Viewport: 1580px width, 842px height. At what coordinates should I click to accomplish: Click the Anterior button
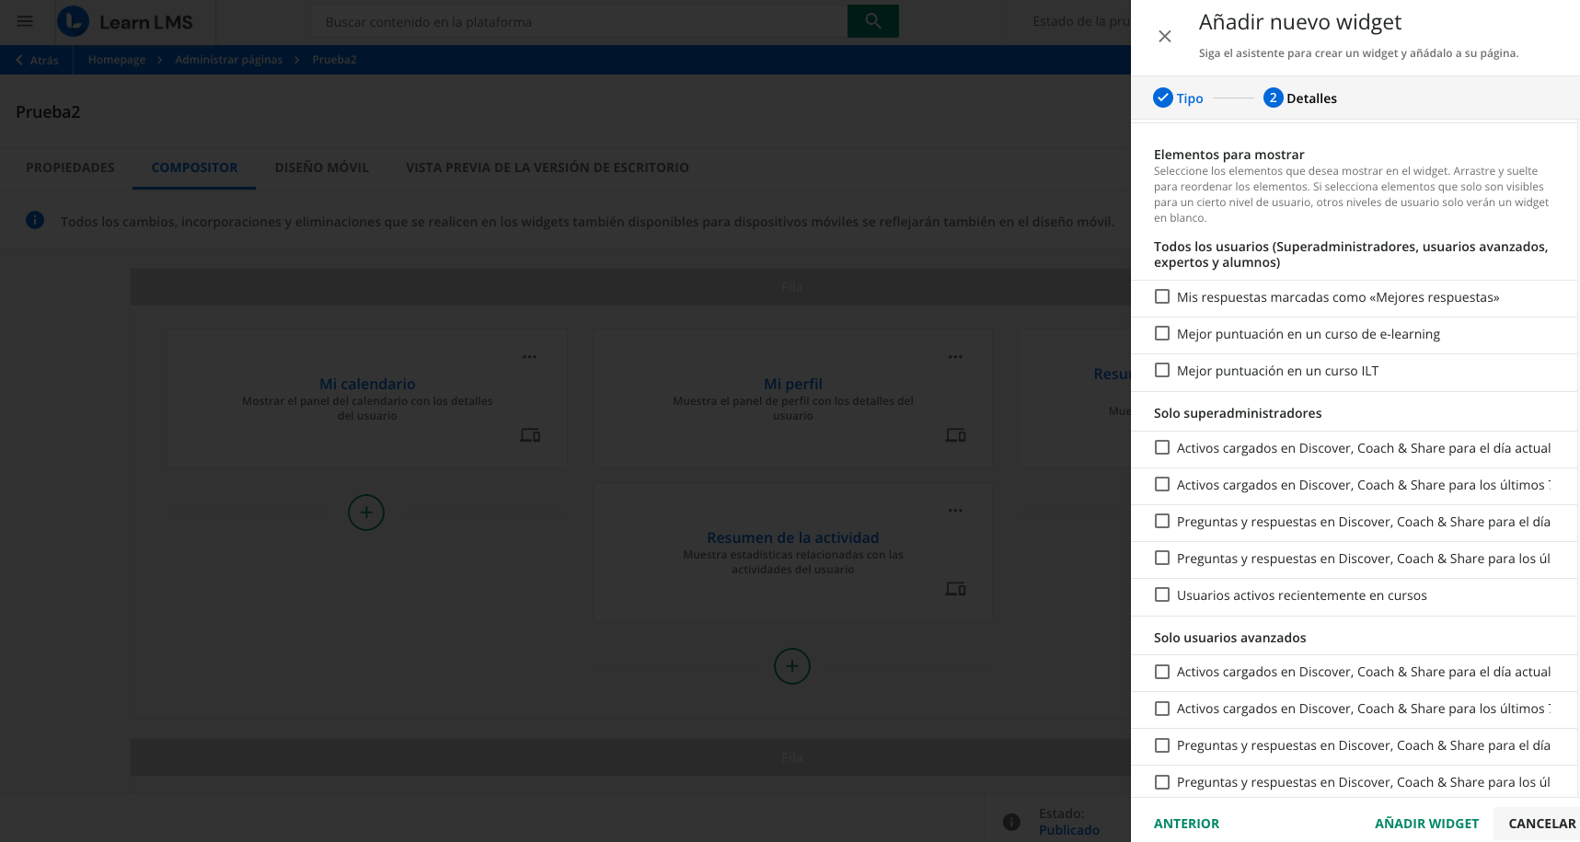(1186, 824)
